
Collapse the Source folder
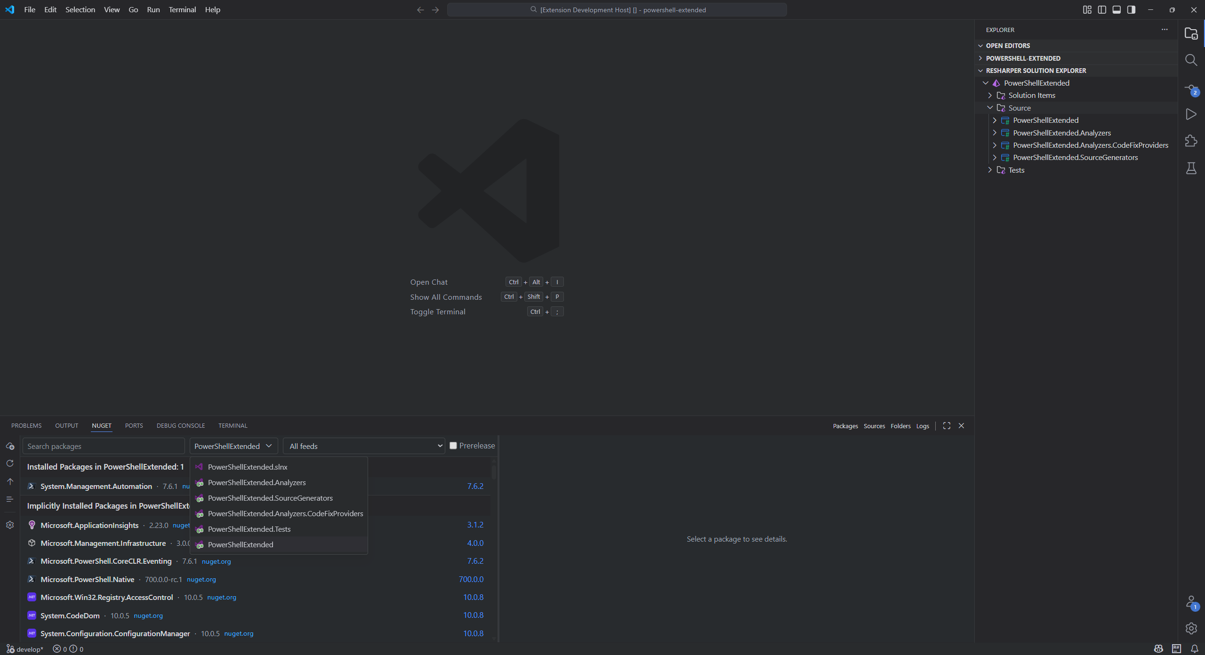click(x=990, y=108)
